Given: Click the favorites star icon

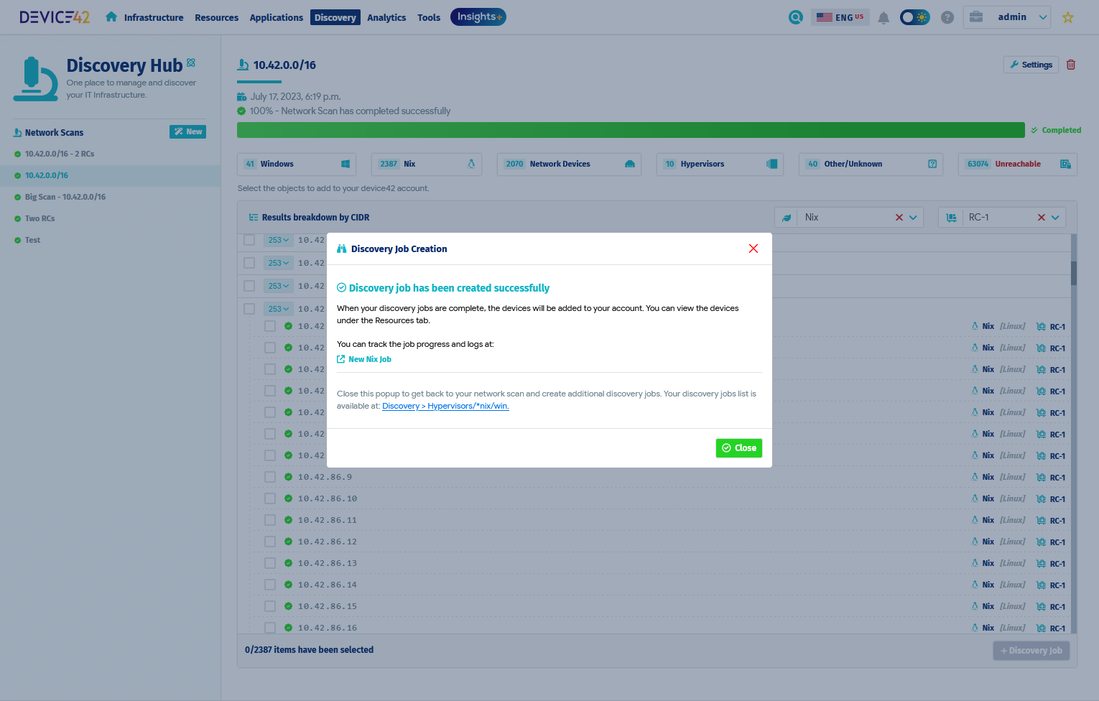Looking at the screenshot, I should (1068, 17).
